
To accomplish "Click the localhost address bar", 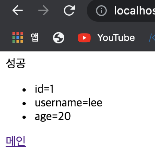I will [121, 10].
